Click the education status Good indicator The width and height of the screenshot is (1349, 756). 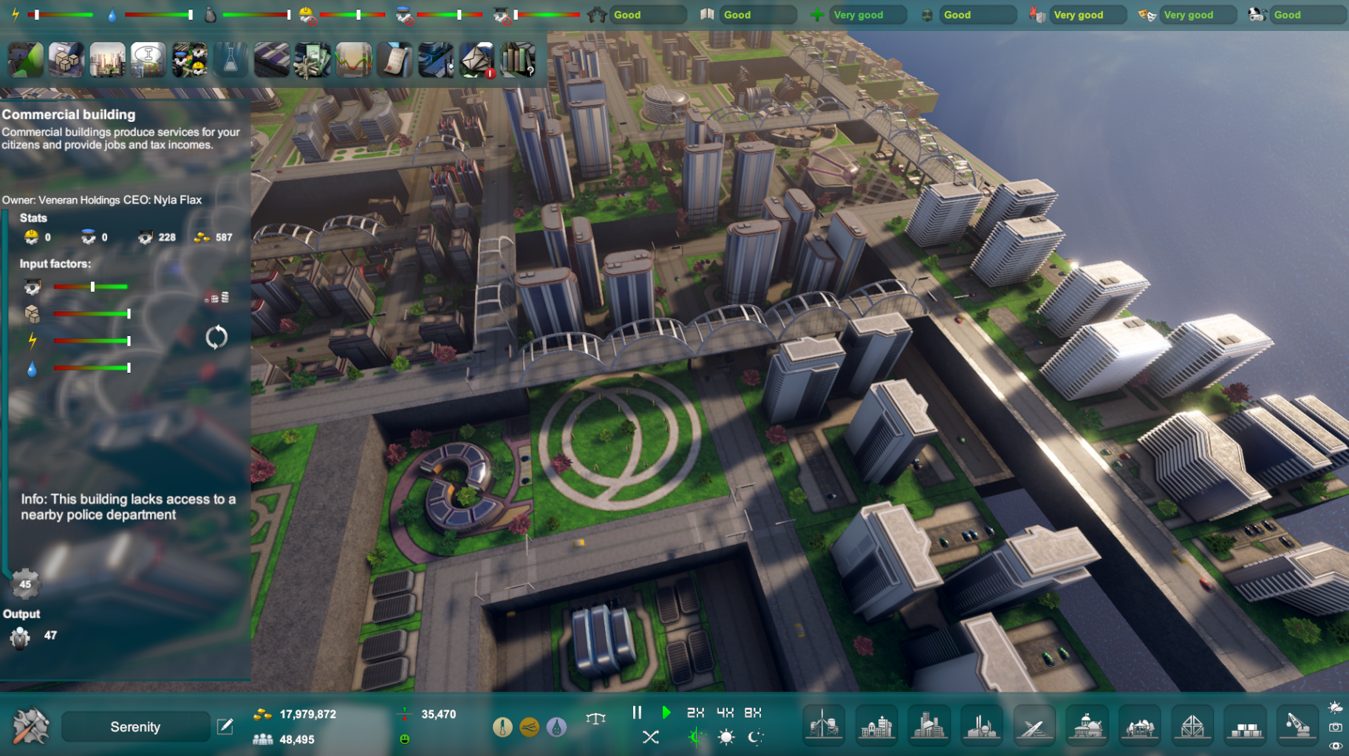point(758,15)
